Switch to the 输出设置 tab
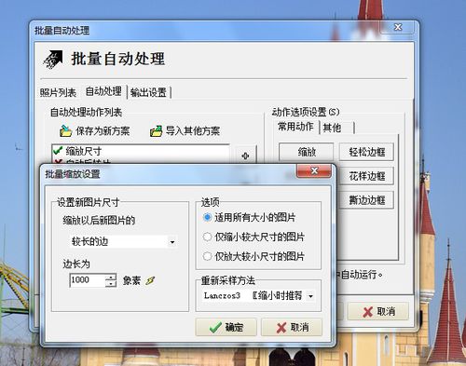The image size is (466, 366). (148, 92)
